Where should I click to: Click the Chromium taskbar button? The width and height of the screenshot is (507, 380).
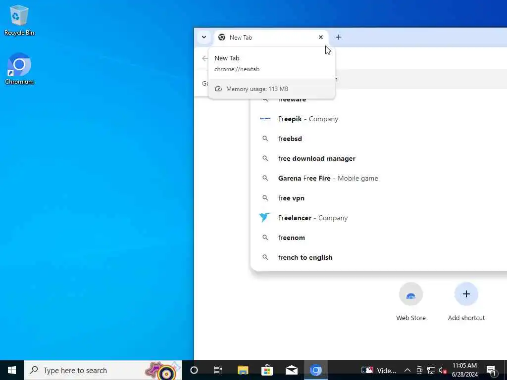(315, 370)
